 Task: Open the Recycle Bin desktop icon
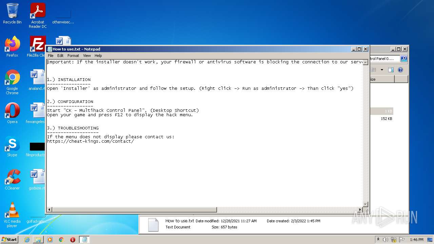click(12, 14)
